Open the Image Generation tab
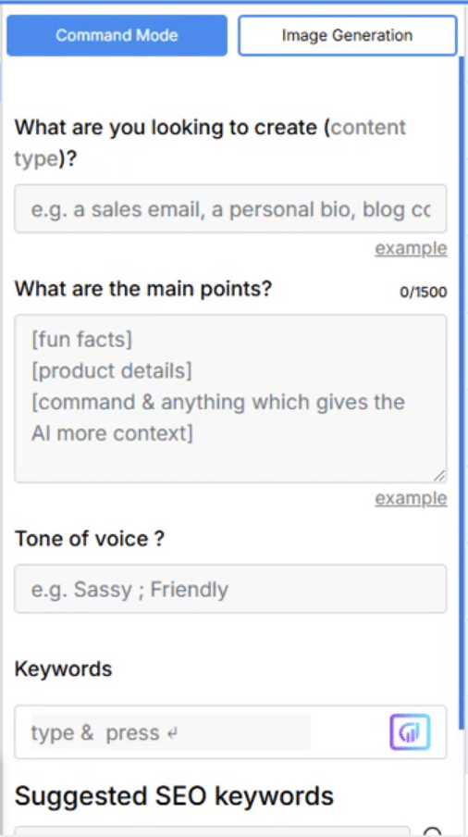 (x=347, y=35)
